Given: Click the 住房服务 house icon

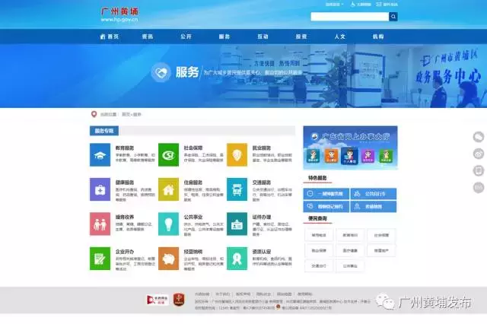Looking at the screenshot, I should click(168, 189).
